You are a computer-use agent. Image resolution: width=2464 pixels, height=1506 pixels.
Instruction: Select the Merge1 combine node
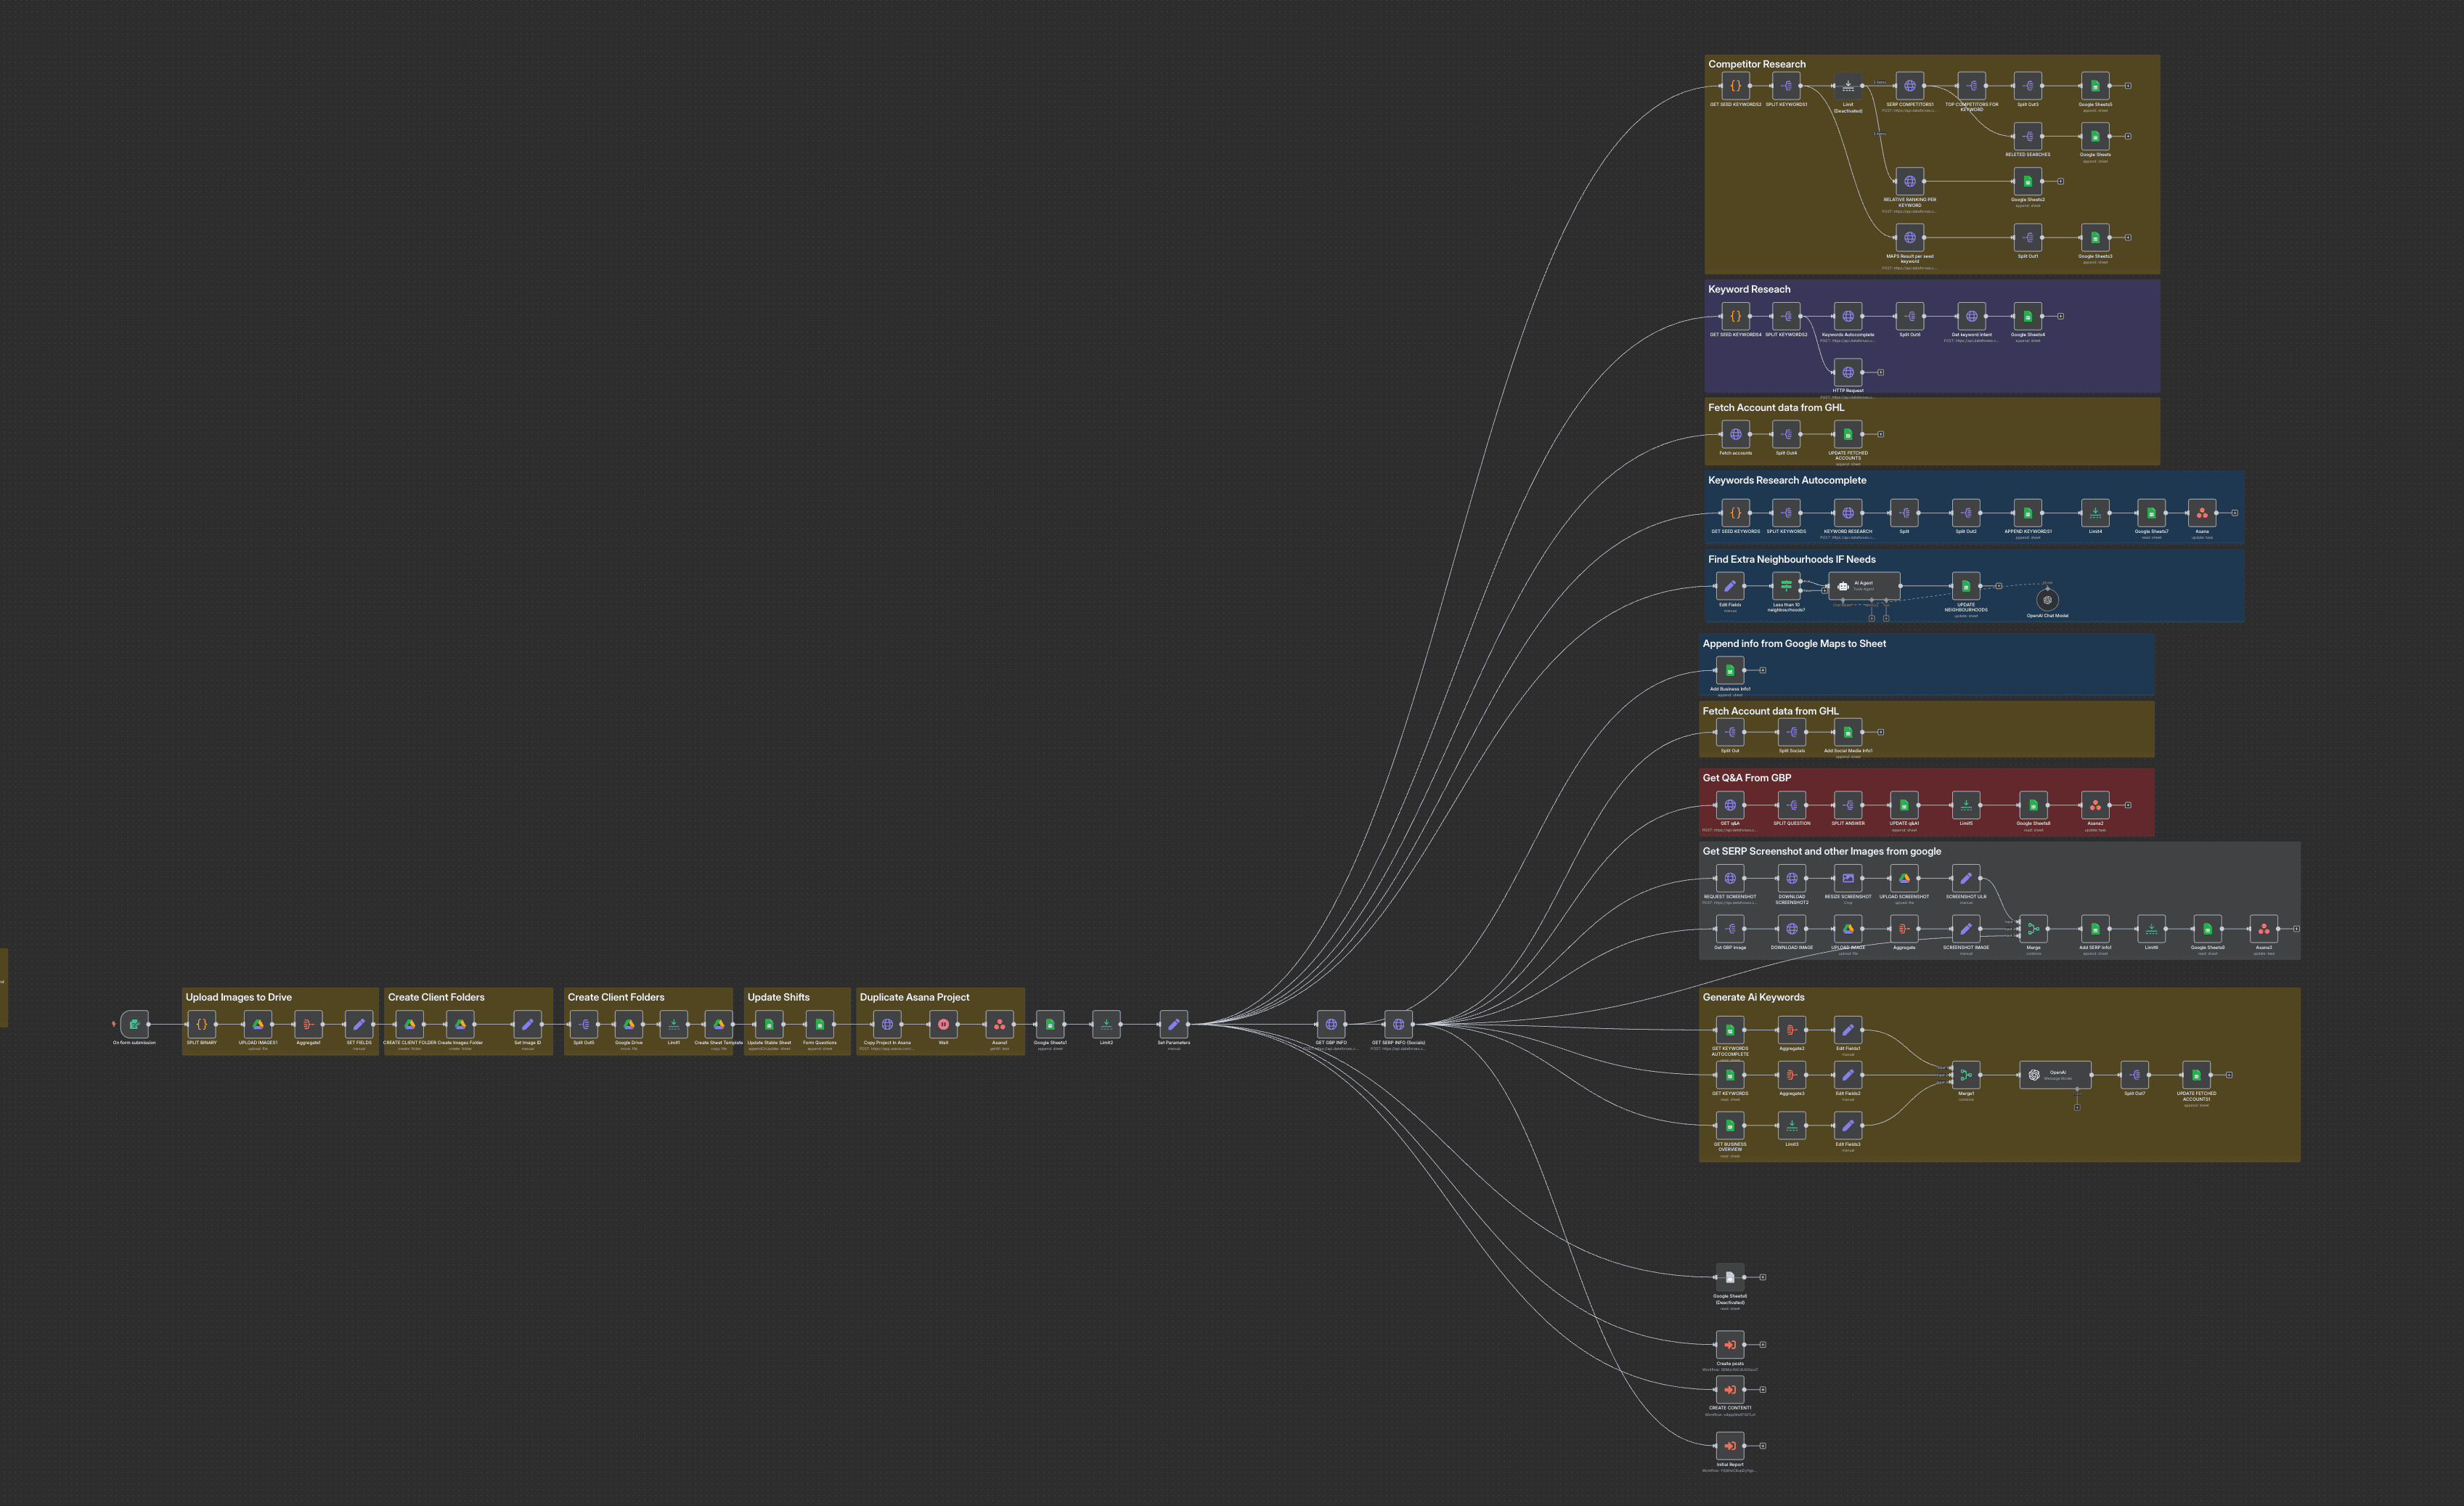[1965, 1075]
